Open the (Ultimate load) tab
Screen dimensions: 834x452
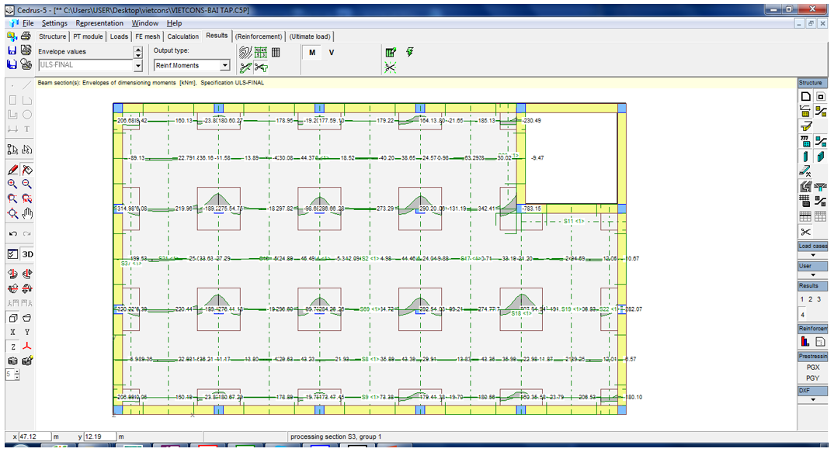click(x=310, y=36)
